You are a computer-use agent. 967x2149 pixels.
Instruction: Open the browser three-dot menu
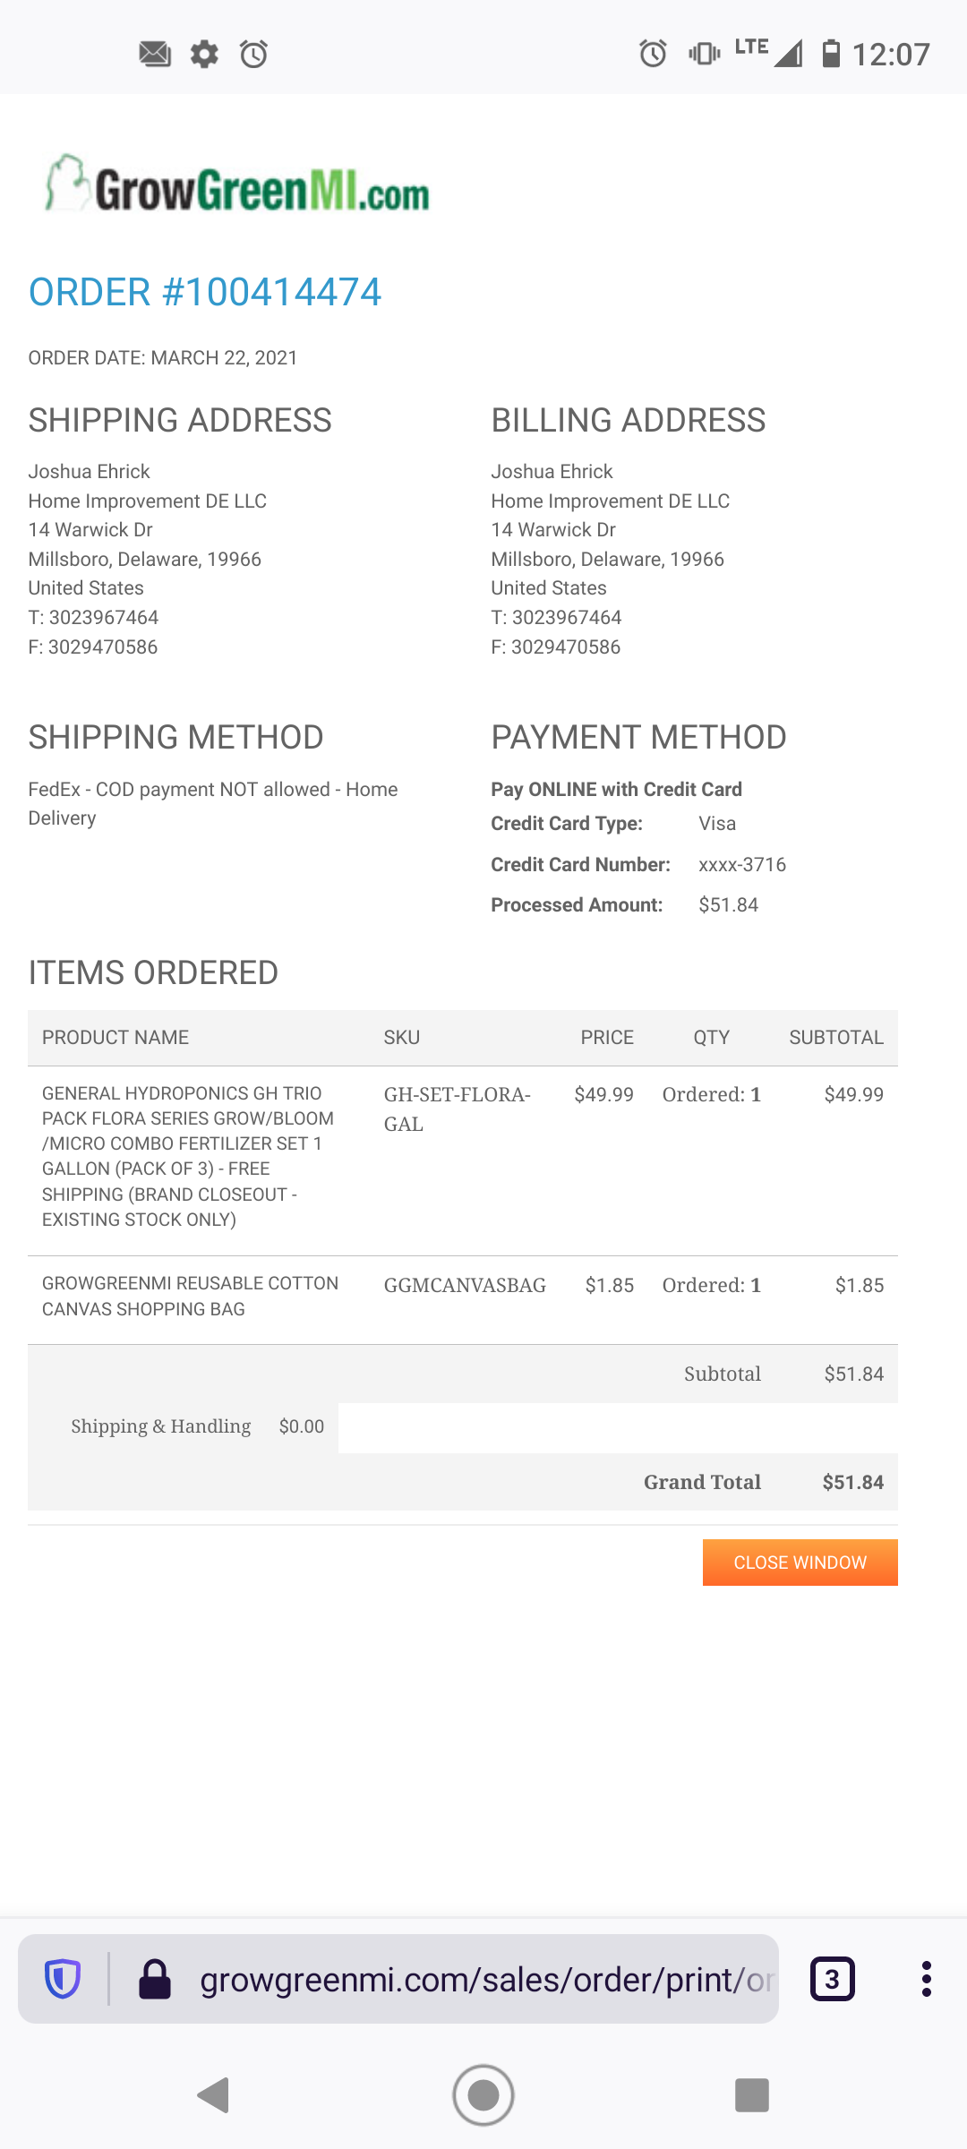pos(926,1979)
